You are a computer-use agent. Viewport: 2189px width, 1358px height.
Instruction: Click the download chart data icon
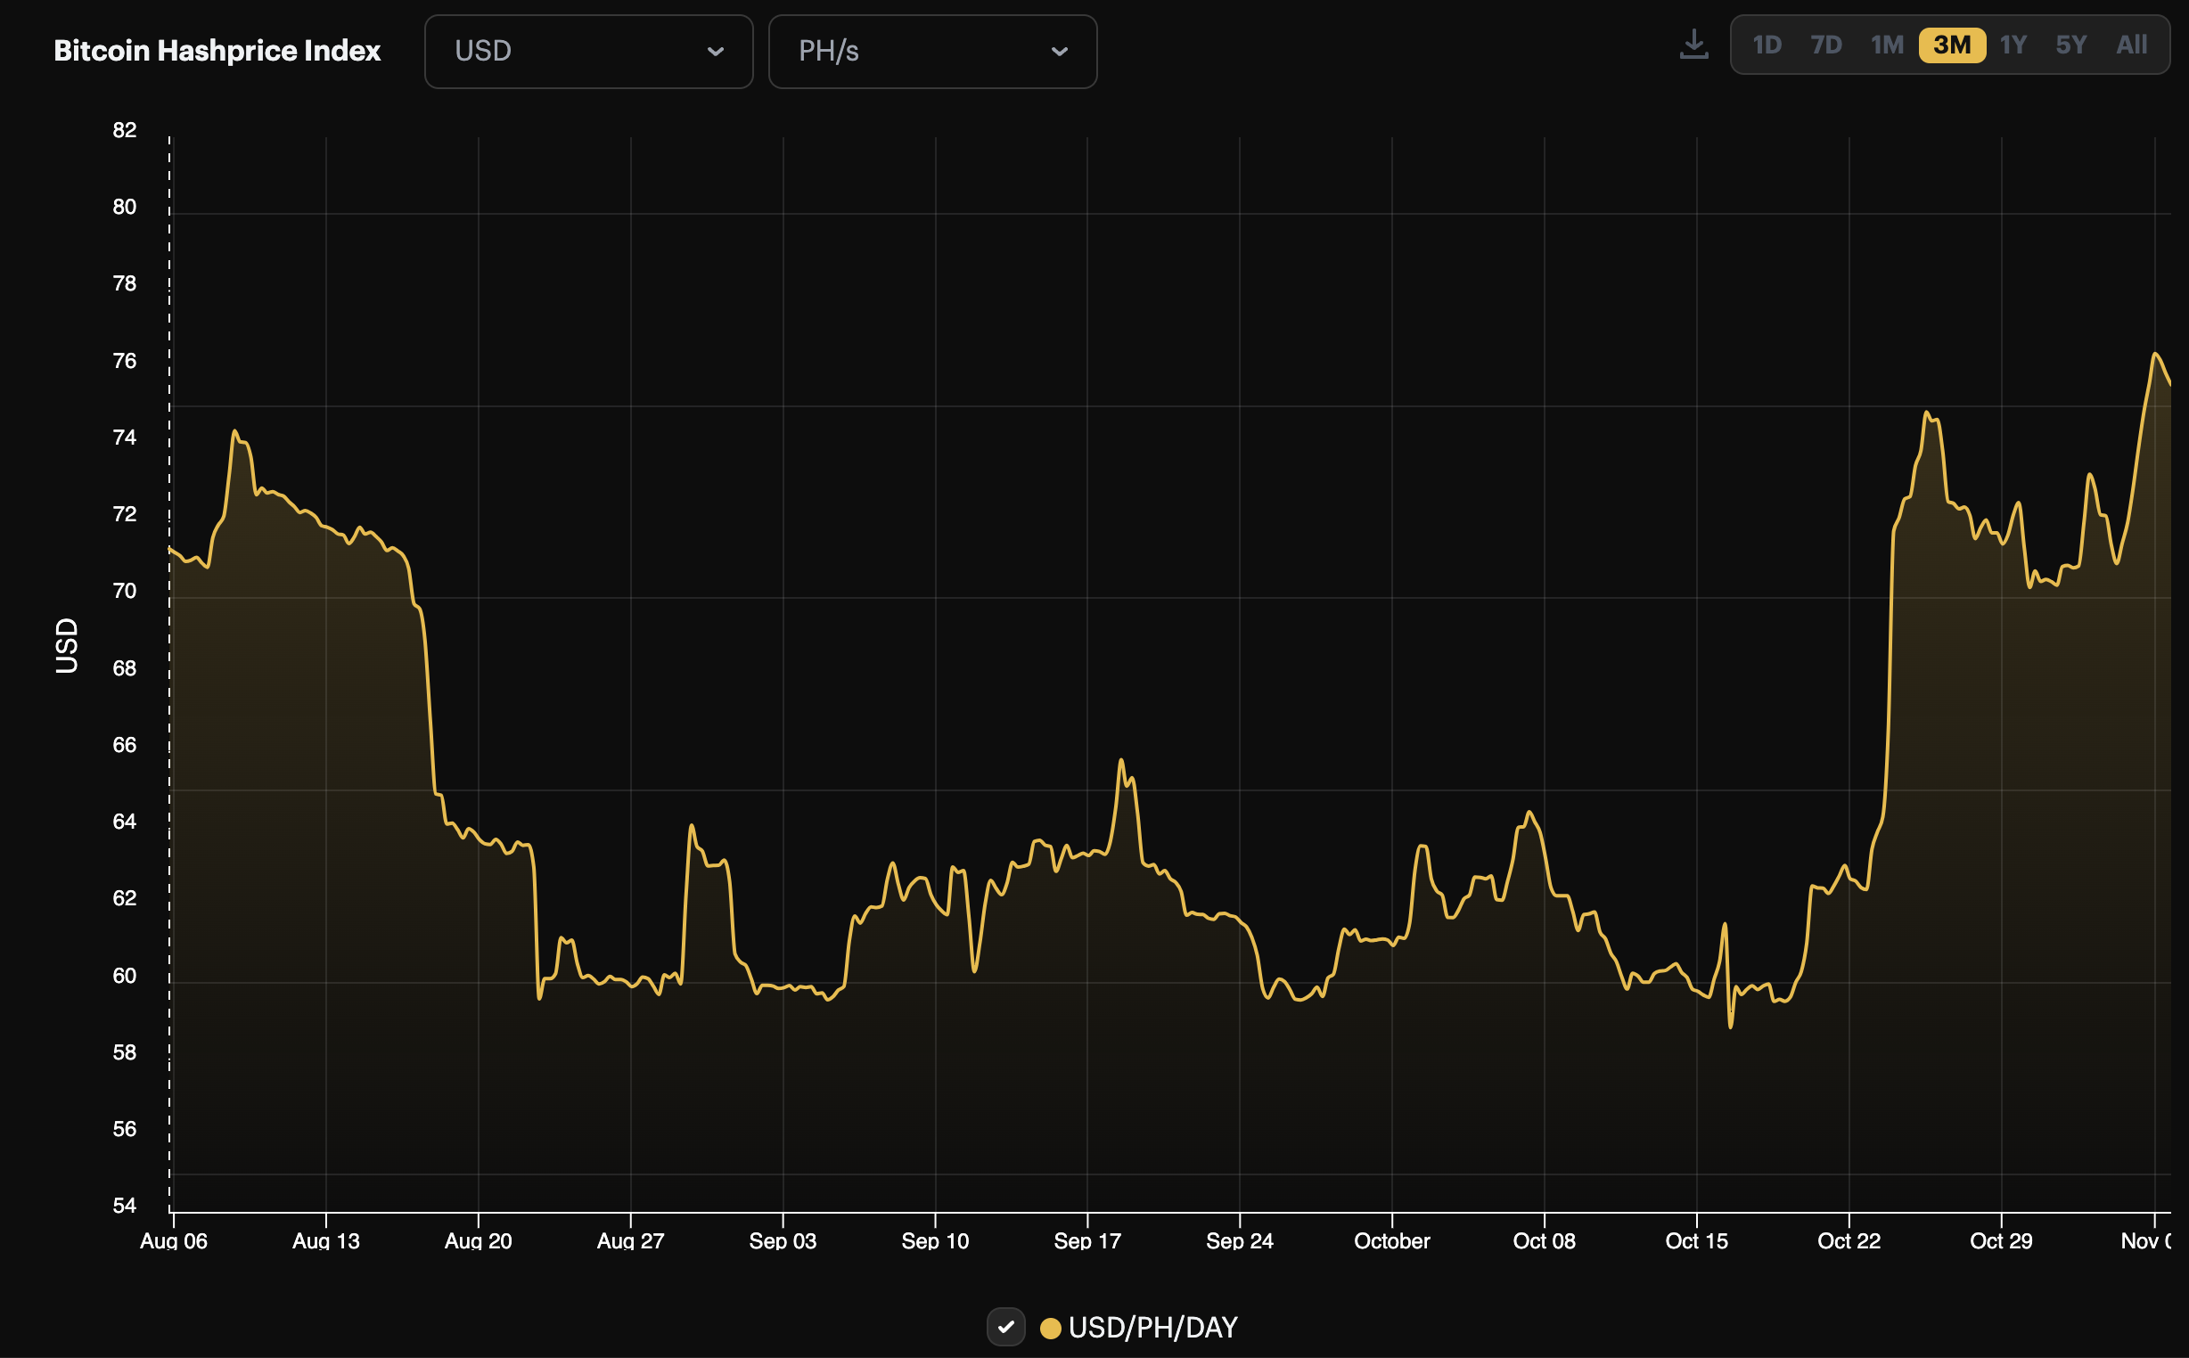pyautogui.click(x=1693, y=45)
